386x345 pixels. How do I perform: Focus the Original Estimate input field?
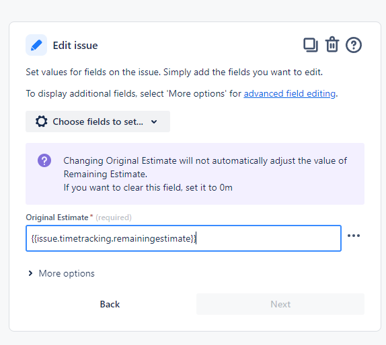pyautogui.click(x=184, y=238)
